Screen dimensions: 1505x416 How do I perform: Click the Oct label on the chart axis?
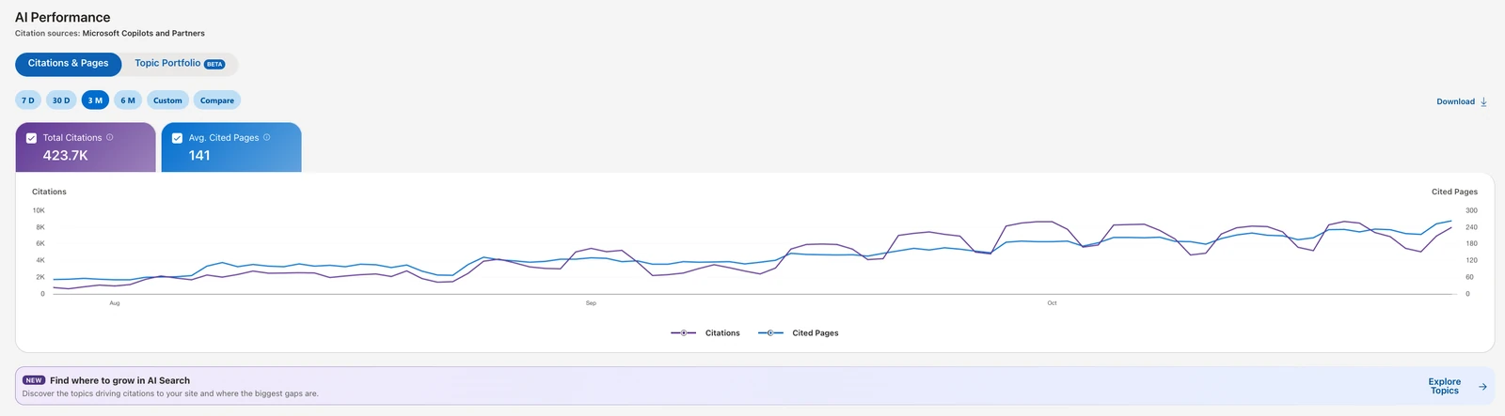click(1052, 303)
